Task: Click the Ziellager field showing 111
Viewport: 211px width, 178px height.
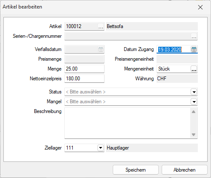Action: coord(81,148)
